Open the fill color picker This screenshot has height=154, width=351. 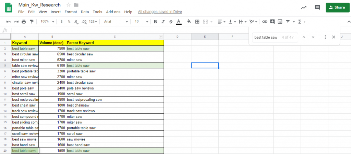tap(189, 22)
